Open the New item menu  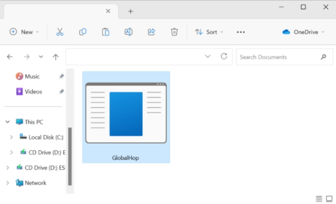[24, 32]
